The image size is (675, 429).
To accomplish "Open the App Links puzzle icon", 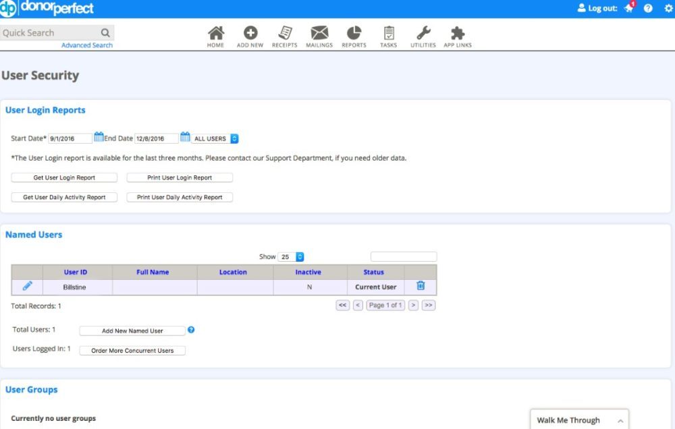I will tap(458, 33).
